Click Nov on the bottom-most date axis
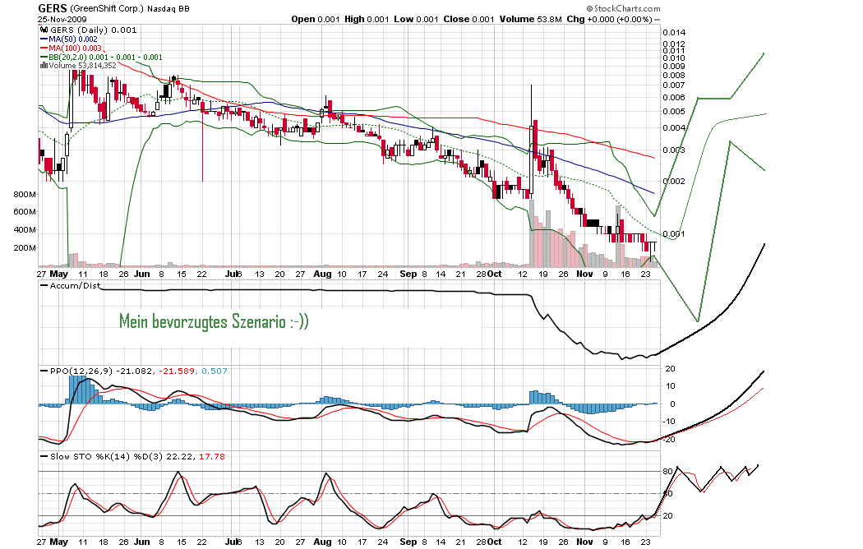Screen dimensions: 863x549 click(584, 542)
